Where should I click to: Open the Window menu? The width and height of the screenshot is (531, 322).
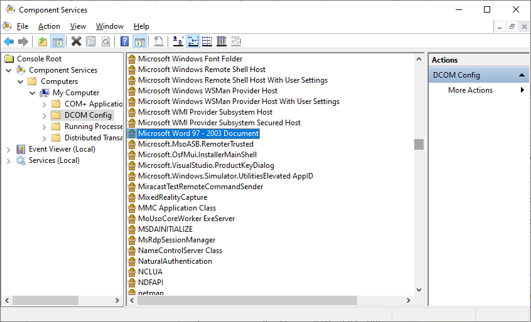click(110, 26)
